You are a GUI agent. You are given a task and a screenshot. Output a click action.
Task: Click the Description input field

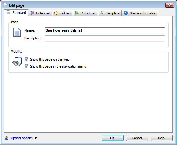105,38
